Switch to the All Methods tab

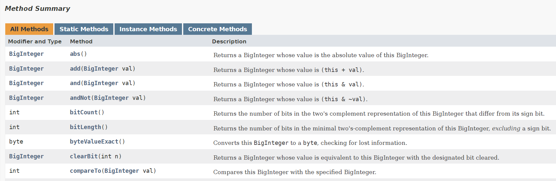click(29, 29)
